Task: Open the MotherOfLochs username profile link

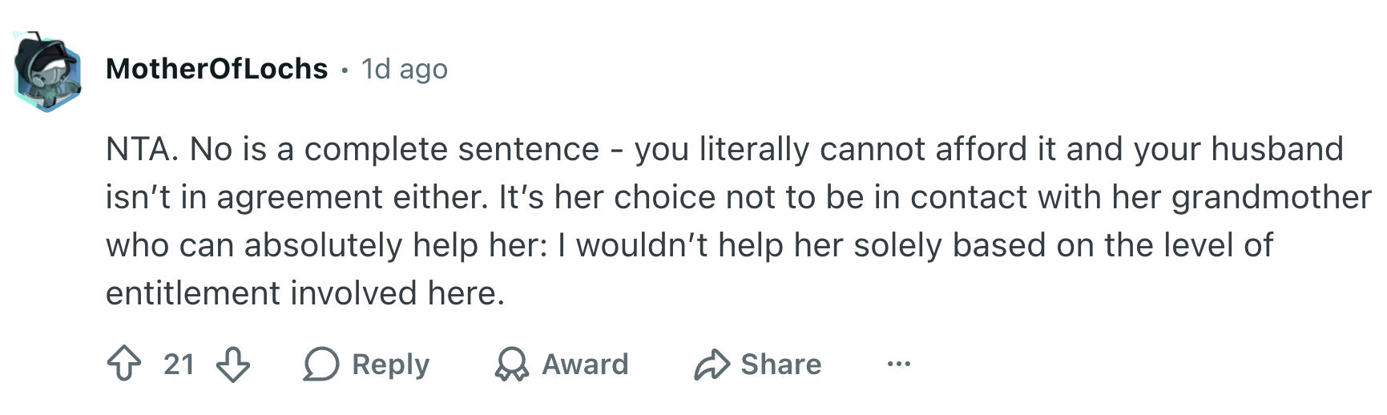Action: [217, 69]
